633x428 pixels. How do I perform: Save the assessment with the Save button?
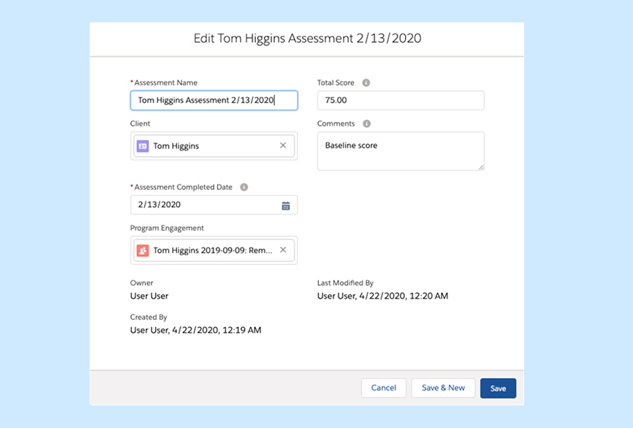(x=498, y=388)
